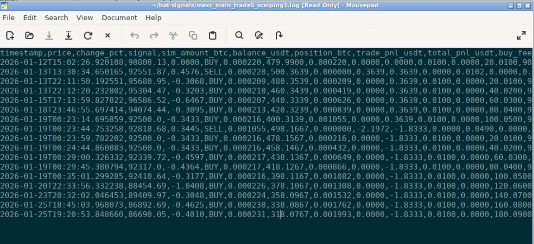Minimize the Mousepad window
Image resolution: width=534 pixels, height=244 pixels.
point(511,6)
